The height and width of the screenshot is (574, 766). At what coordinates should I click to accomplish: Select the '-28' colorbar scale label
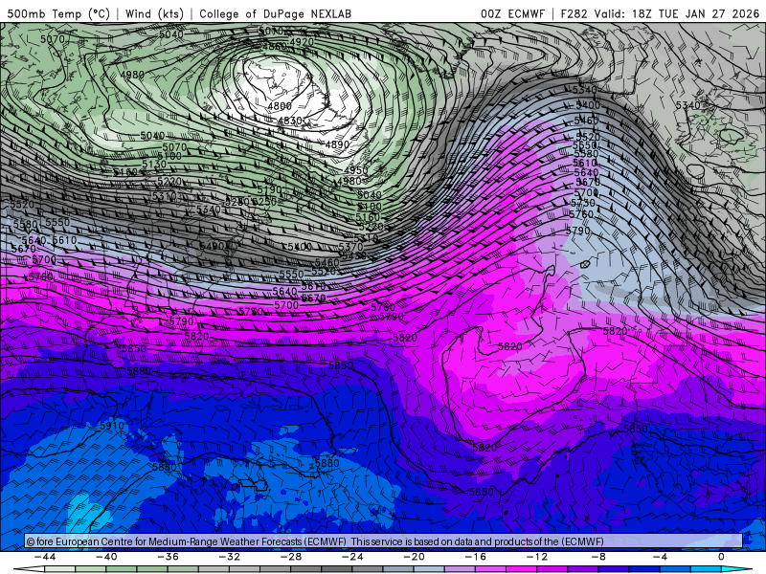click(291, 557)
